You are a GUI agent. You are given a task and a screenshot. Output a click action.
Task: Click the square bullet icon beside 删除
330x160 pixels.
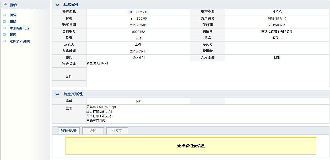point(4,22)
